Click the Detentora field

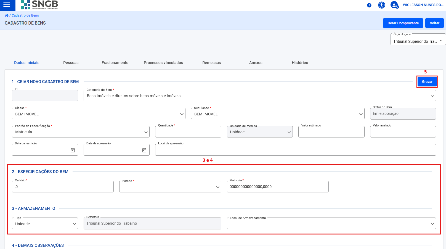(152, 223)
